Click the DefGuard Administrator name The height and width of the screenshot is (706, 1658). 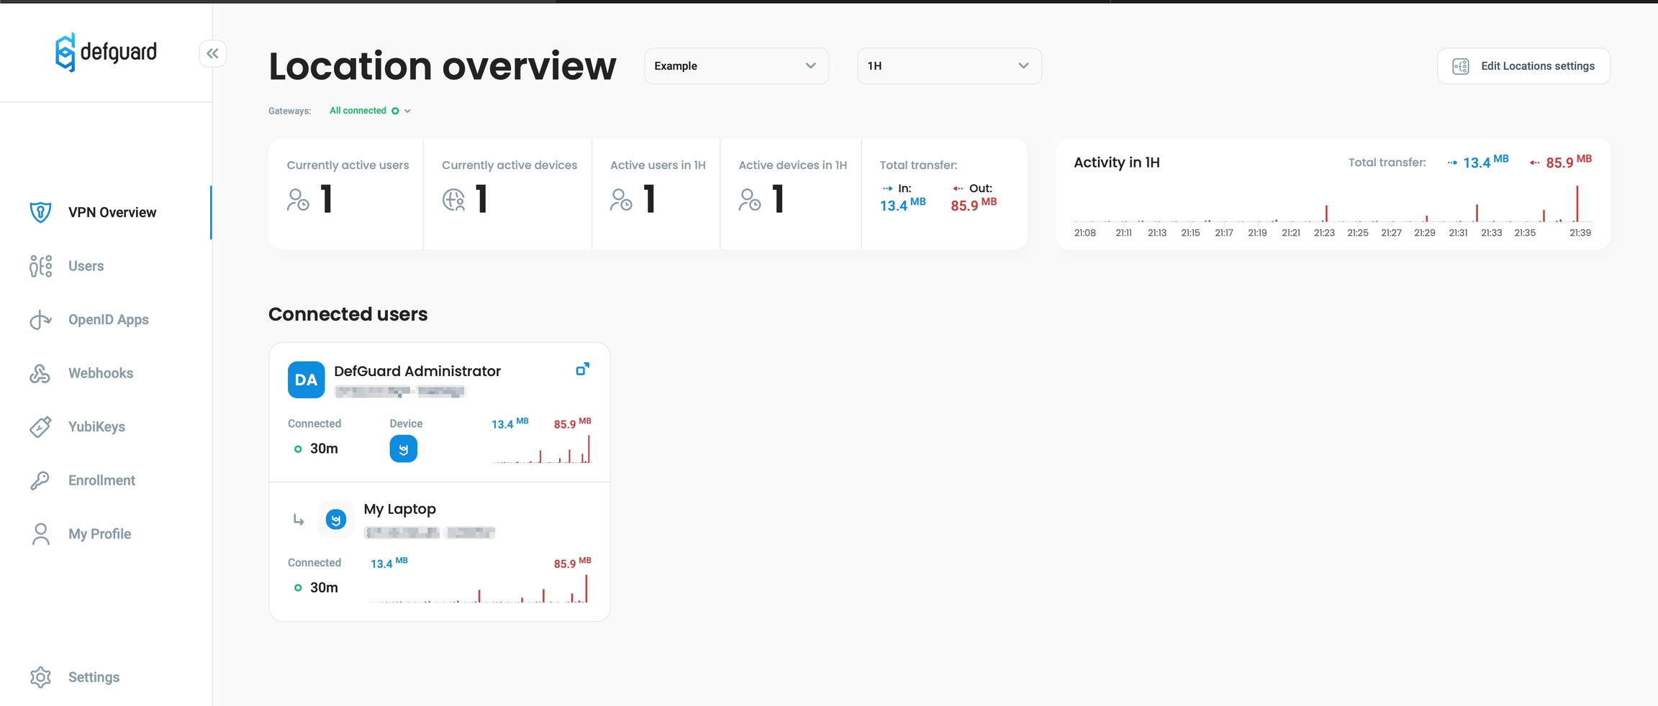coord(417,371)
